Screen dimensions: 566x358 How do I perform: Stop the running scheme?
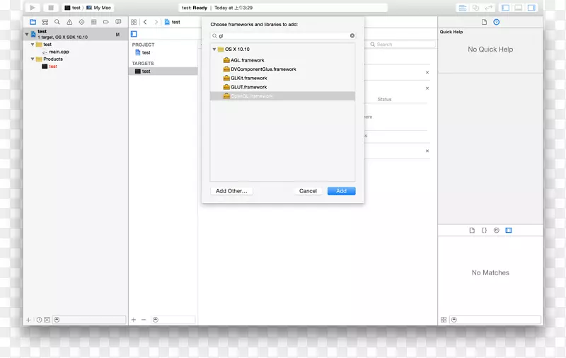(51, 8)
